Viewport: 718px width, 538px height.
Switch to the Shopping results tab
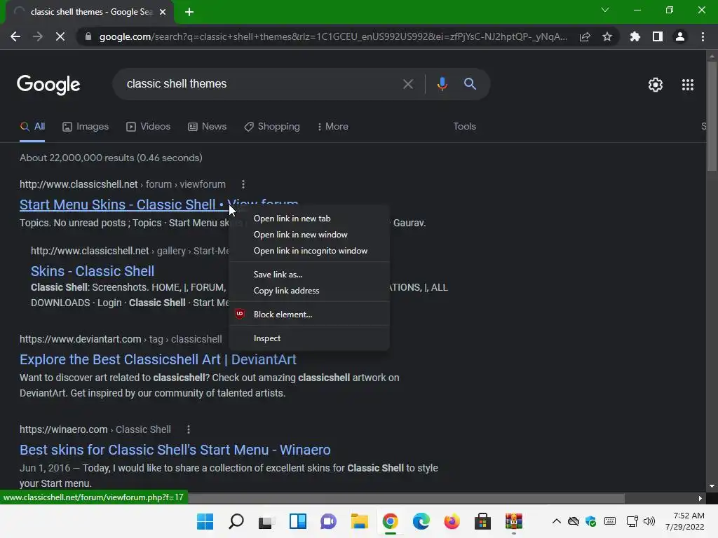tap(272, 127)
